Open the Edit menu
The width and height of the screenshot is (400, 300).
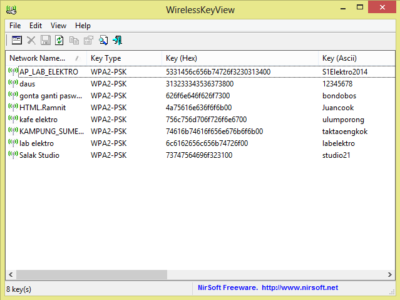pyautogui.click(x=36, y=26)
